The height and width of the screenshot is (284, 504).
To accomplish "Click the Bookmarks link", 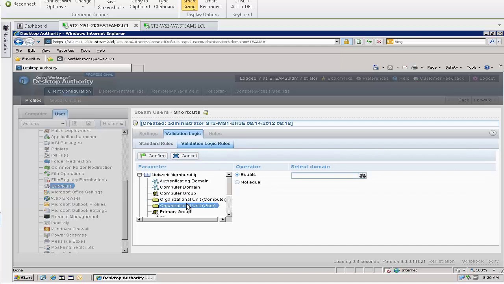I will 337,78.
